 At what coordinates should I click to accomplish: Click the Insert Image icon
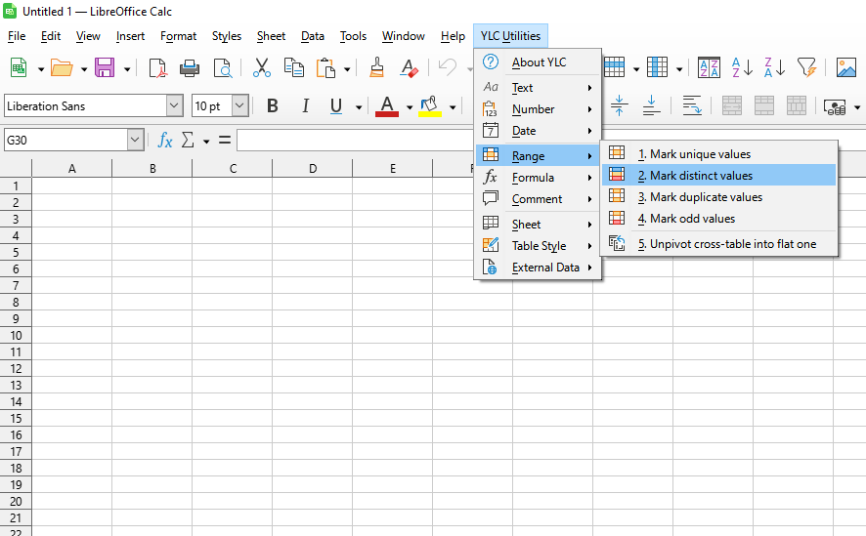(x=846, y=67)
